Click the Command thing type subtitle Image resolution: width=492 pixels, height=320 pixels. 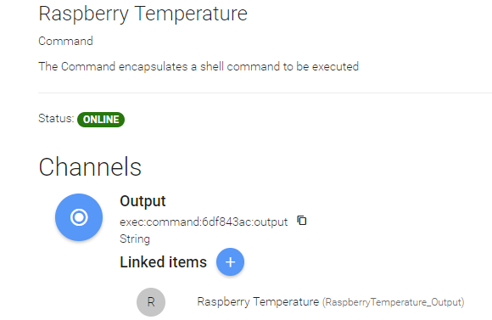click(x=65, y=41)
